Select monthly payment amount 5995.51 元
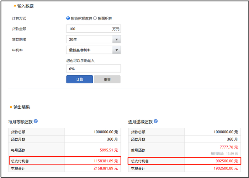 [107, 150]
